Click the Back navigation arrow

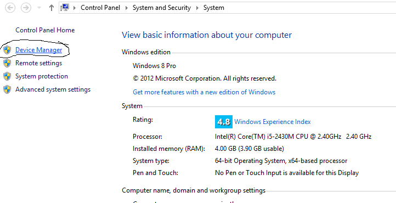pos(10,8)
